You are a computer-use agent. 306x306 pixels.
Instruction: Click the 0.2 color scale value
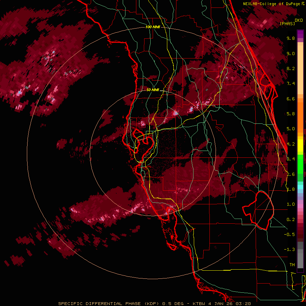coord(291,220)
